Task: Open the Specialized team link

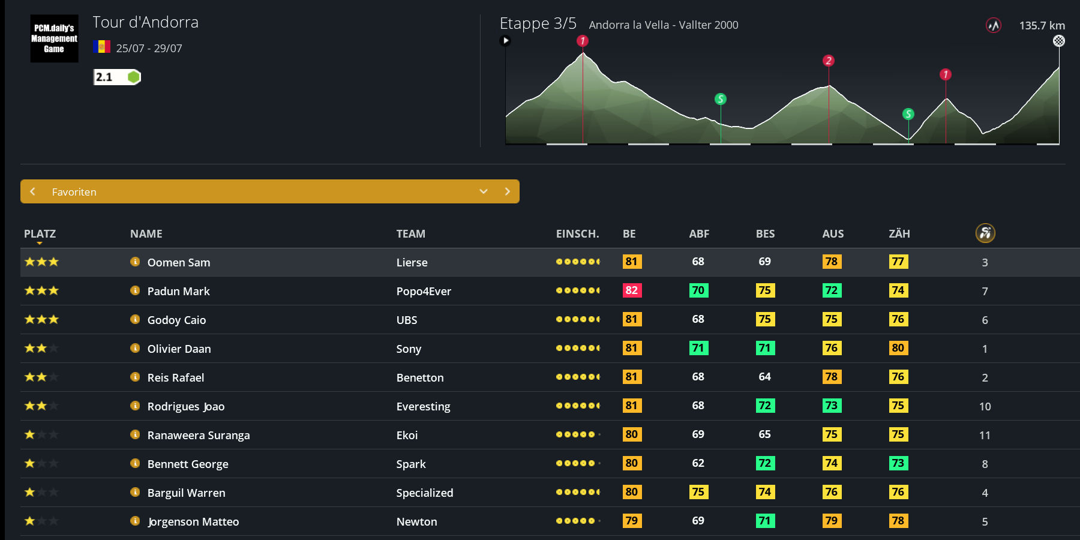Action: [424, 493]
